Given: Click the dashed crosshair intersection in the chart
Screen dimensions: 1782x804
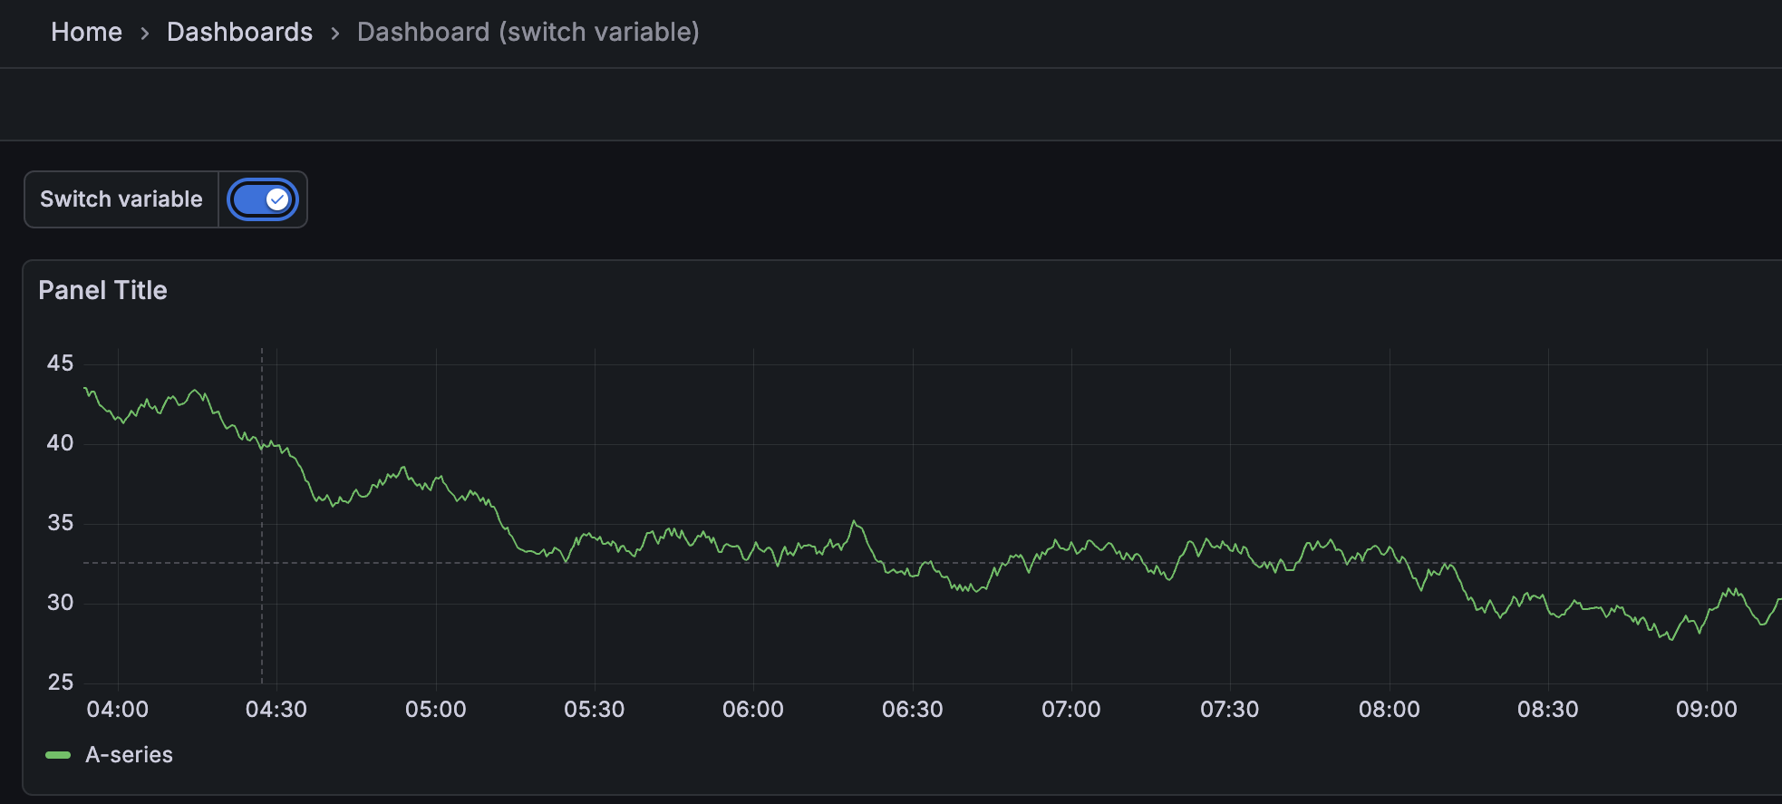Looking at the screenshot, I should click(262, 563).
